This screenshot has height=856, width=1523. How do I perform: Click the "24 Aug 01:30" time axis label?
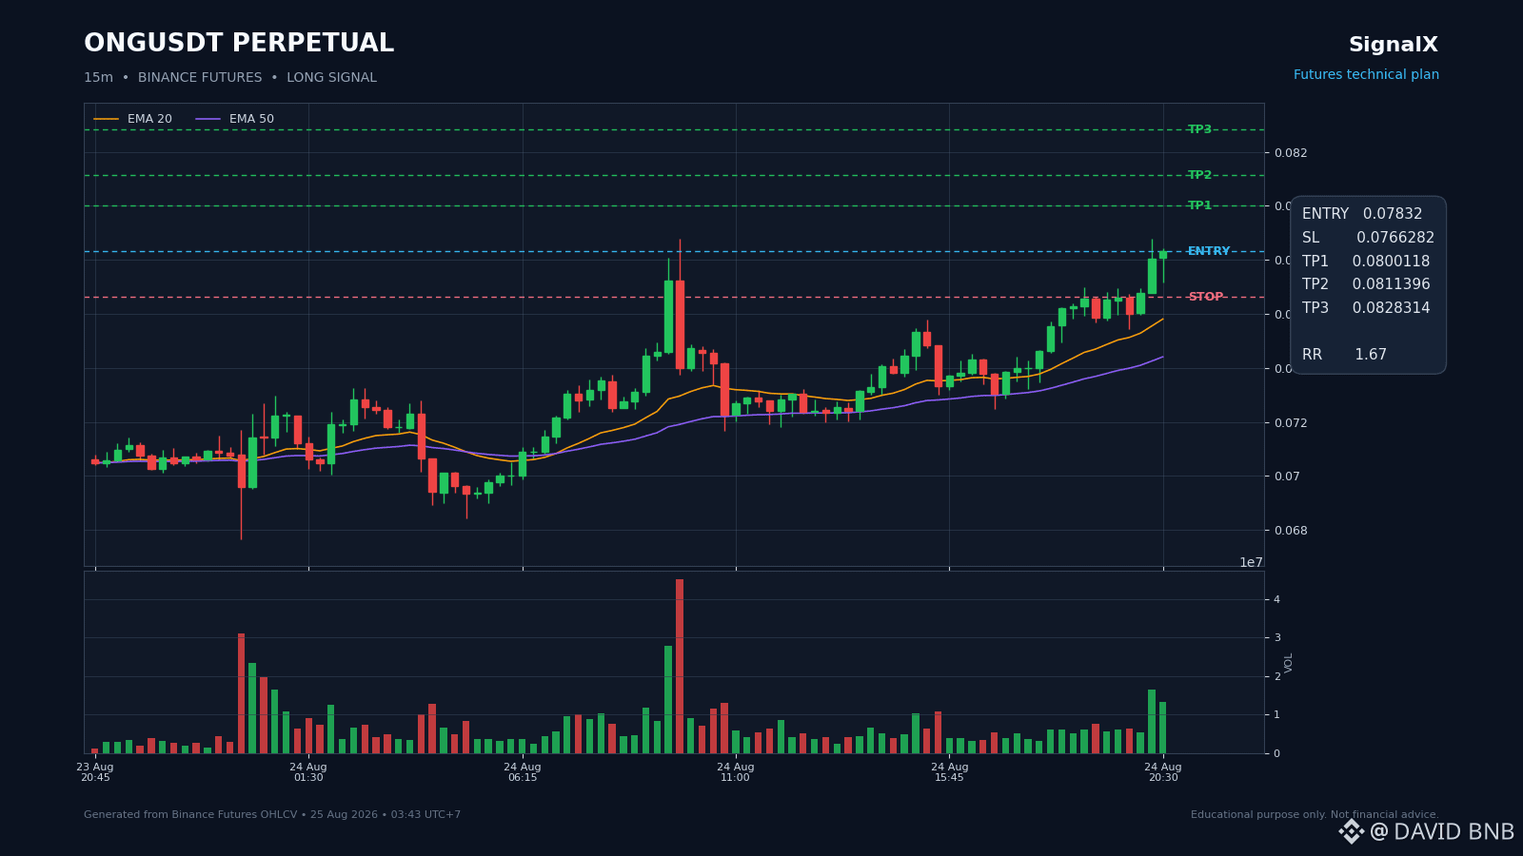(308, 772)
